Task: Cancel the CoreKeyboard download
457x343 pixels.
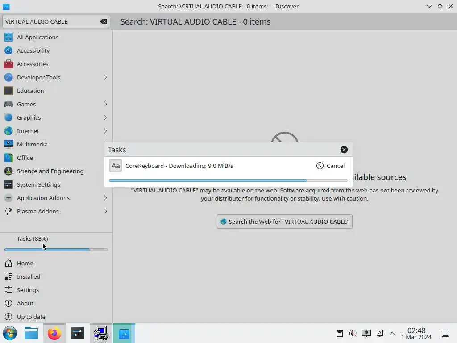Action: (331, 166)
